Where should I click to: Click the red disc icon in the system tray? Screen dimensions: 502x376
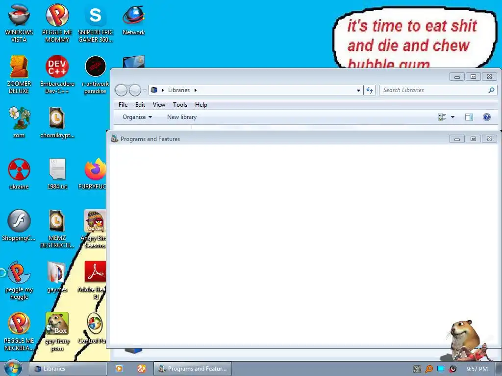(452, 369)
